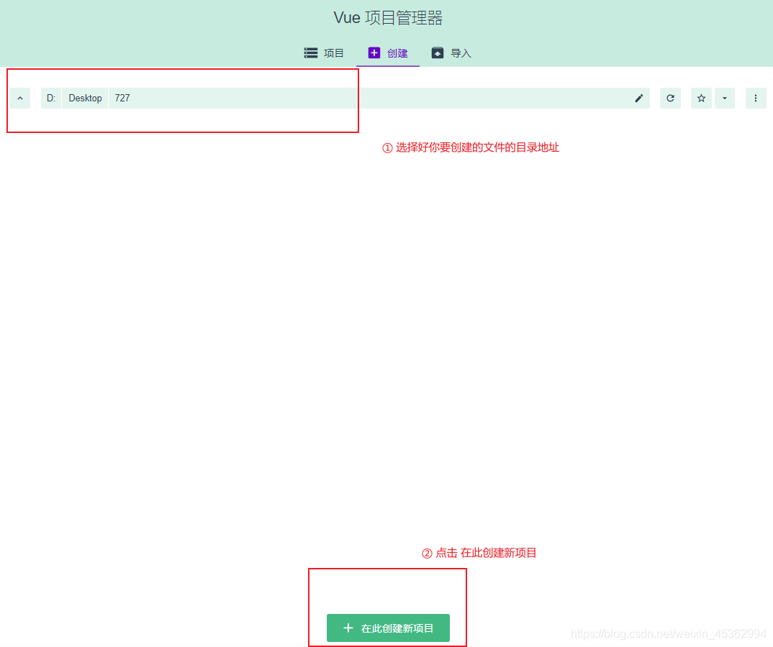Open parent folder with up arrow
The image size is (773, 647).
pos(19,98)
